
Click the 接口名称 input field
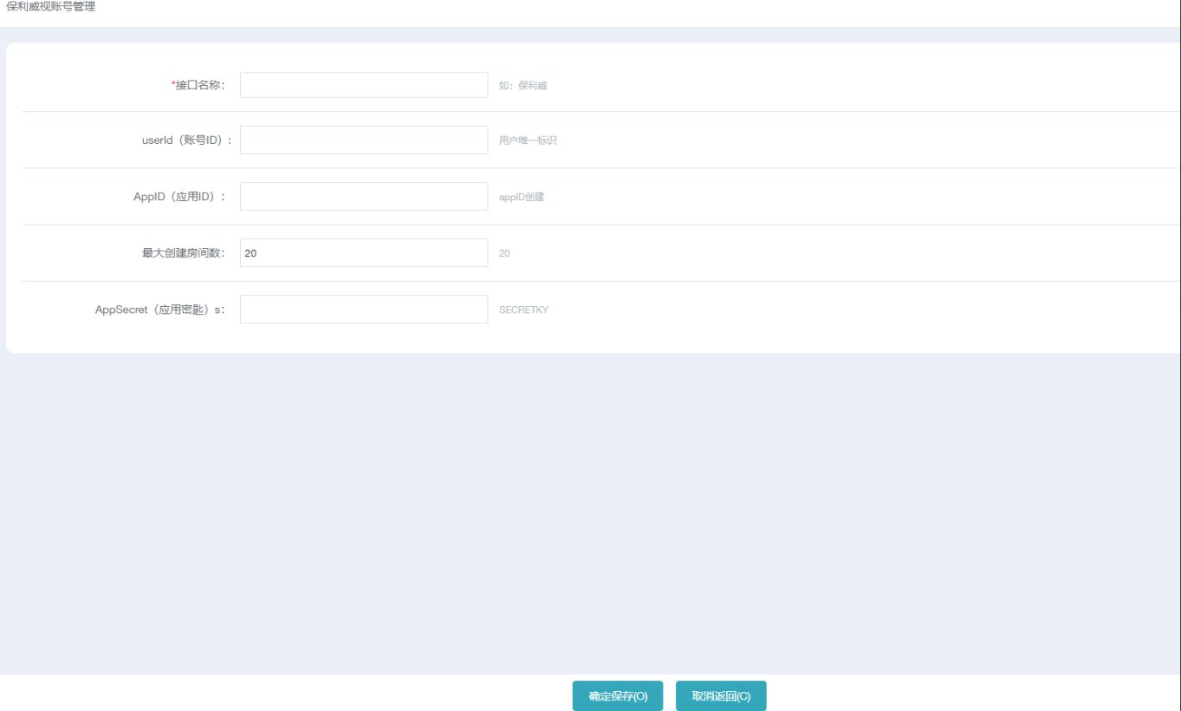tap(364, 85)
